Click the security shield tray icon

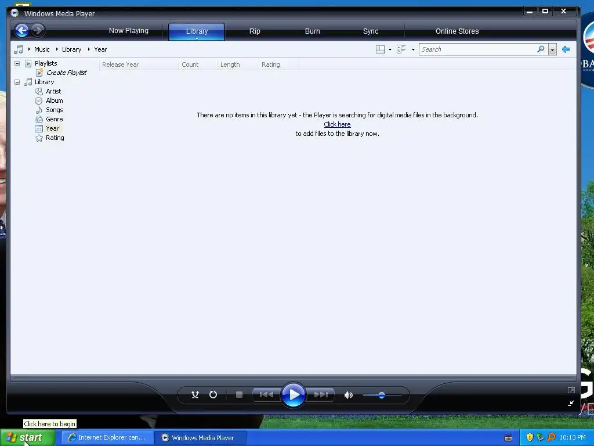(x=530, y=438)
